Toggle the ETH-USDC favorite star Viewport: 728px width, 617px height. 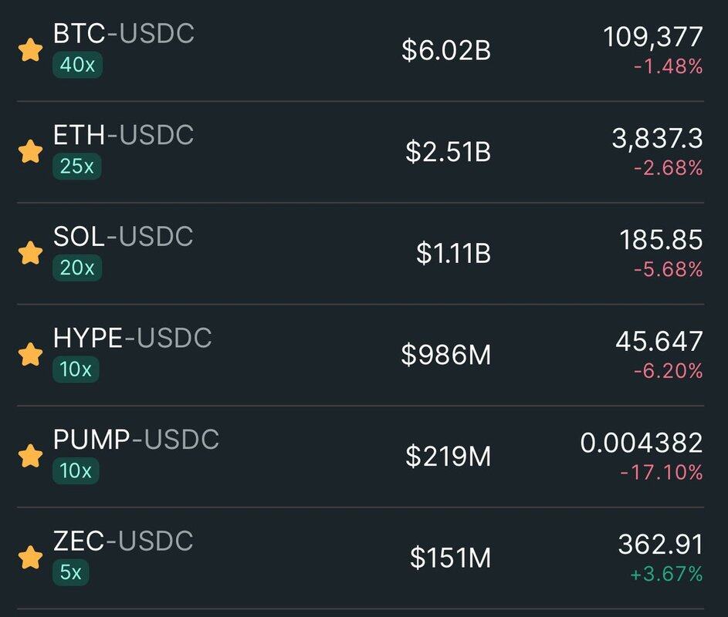click(x=30, y=152)
